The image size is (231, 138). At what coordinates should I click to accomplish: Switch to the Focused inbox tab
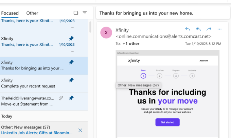[10, 13]
